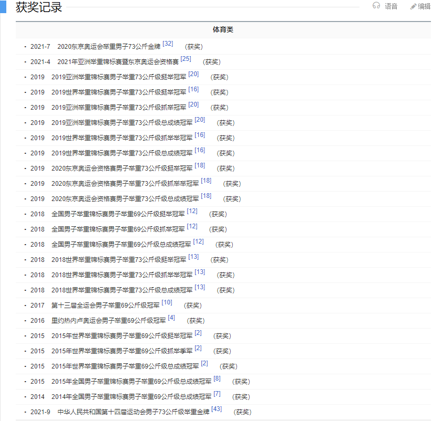Click the text 第十三届全运会男子举重69公斤级冠军
The width and height of the screenshot is (432, 421).
(x=106, y=306)
